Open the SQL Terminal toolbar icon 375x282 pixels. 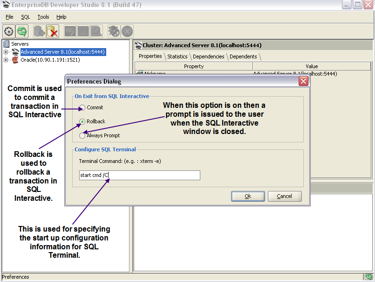coord(83,31)
